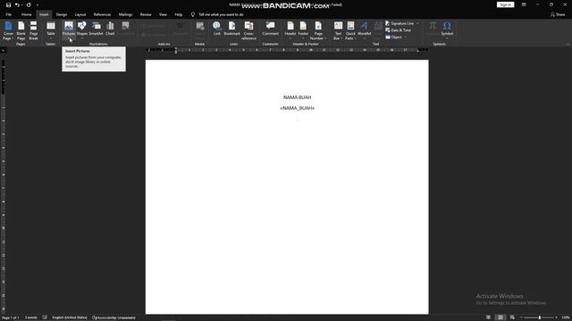This screenshot has height=321, width=572.
Task: Click Tell me what you want to do box
Action: [x=221, y=14]
